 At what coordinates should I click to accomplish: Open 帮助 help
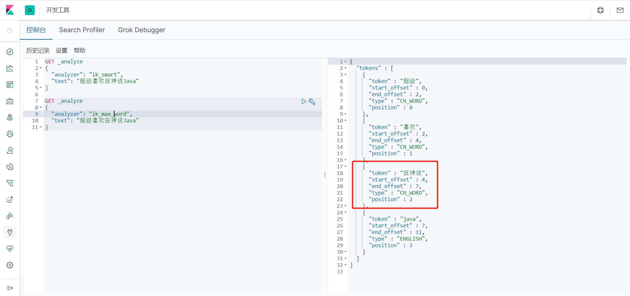(79, 51)
